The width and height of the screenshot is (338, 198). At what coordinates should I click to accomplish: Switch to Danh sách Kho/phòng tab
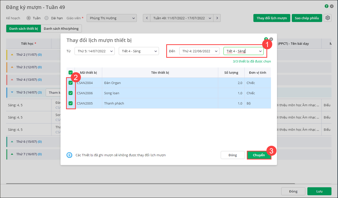[x=61, y=28]
